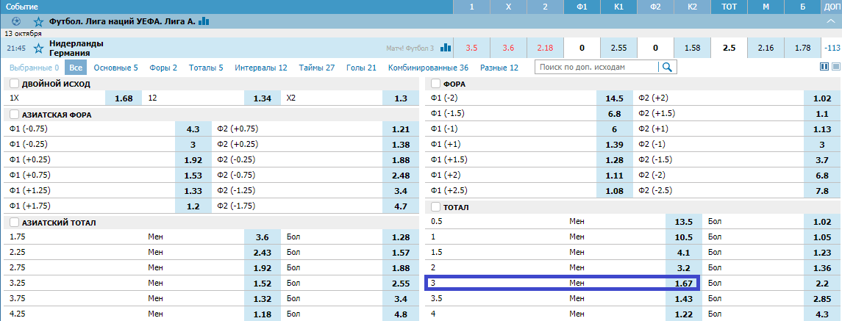Viewport: 842px width, 321px height.
Task: Open the Тоталы 5 tab
Action: coord(206,68)
